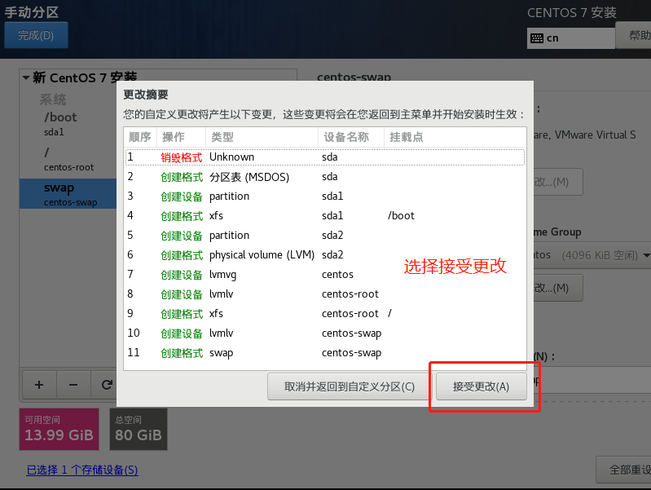Click the 设备名称 column header
This screenshot has width=651, height=490.
click(x=351, y=137)
